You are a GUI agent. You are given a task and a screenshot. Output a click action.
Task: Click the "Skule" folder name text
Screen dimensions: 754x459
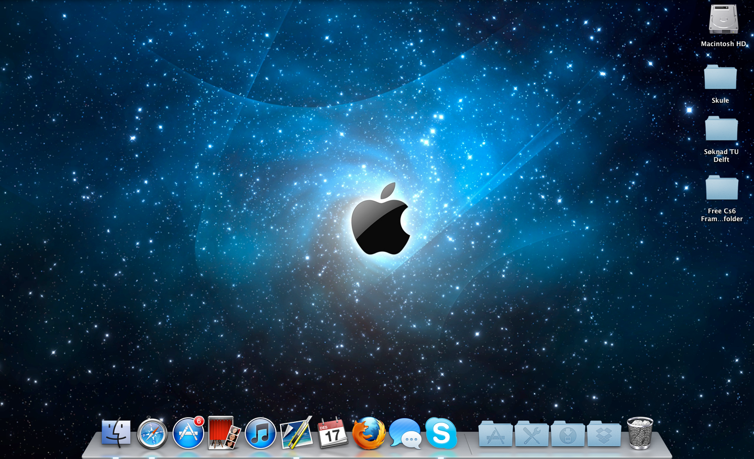(720, 101)
